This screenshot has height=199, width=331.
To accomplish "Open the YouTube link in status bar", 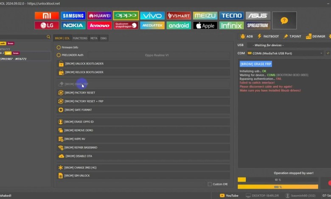I will [229, 196].
